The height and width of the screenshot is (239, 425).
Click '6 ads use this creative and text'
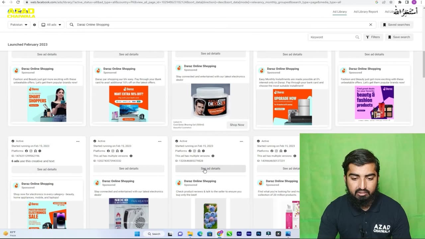click(33, 161)
